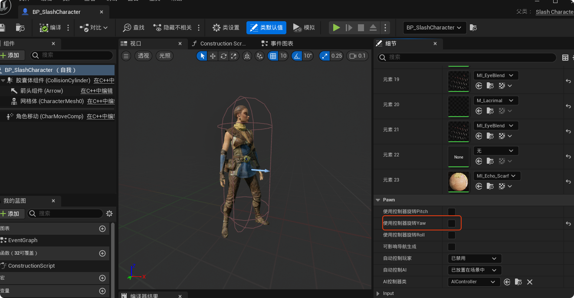574x298 pixels.
Task: Collapse the Pawn category section
Action: coord(377,200)
